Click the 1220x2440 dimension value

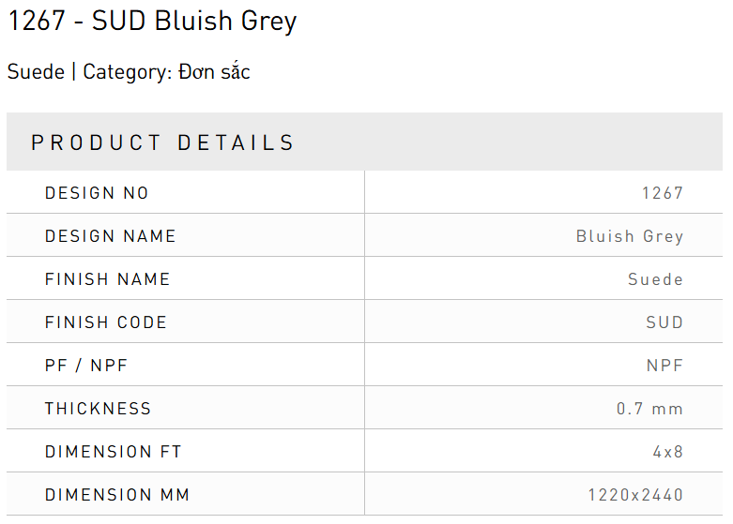(x=635, y=495)
